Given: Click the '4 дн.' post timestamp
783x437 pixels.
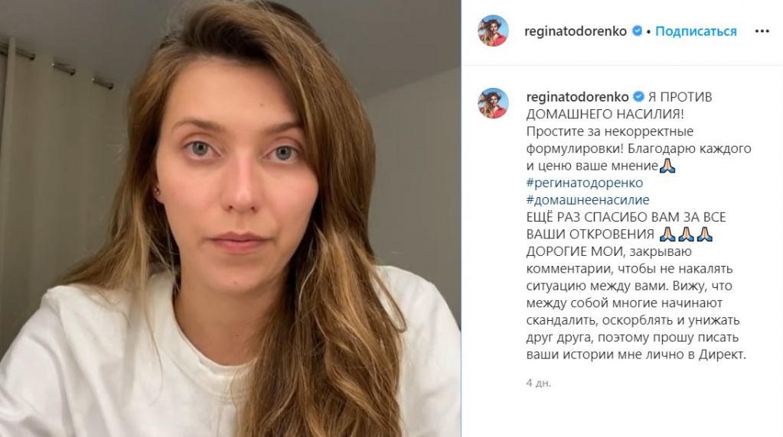Looking at the screenshot, I should pyautogui.click(x=538, y=384).
